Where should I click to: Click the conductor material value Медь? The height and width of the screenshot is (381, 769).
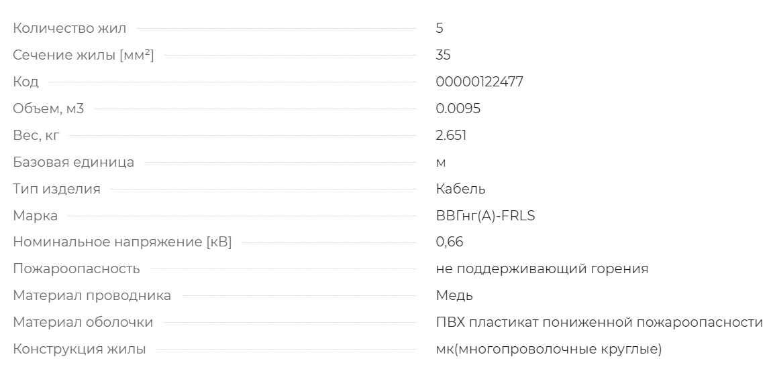pos(454,295)
